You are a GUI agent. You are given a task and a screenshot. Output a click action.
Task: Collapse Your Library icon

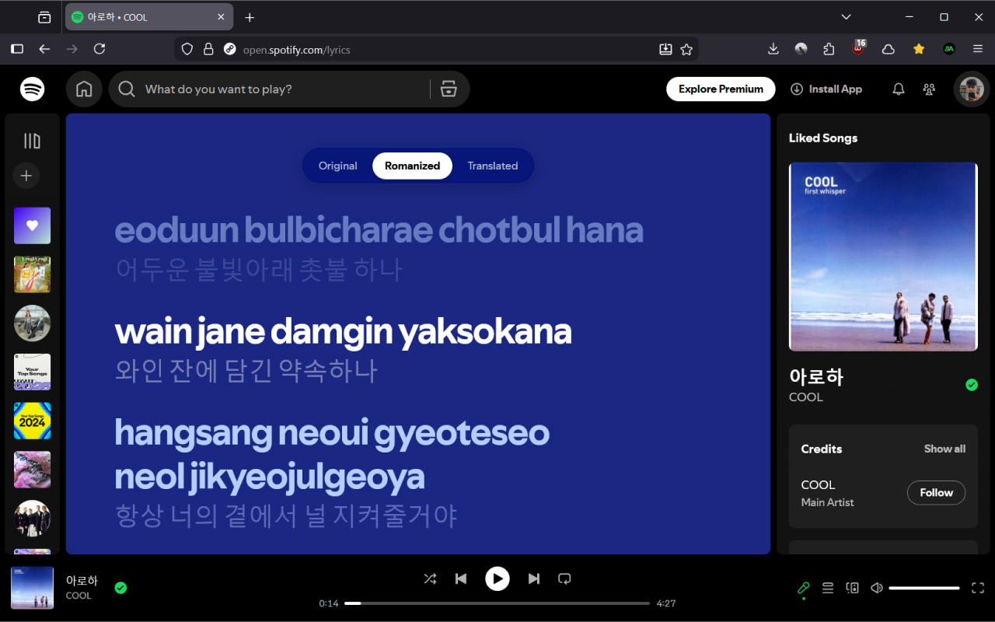click(x=32, y=141)
